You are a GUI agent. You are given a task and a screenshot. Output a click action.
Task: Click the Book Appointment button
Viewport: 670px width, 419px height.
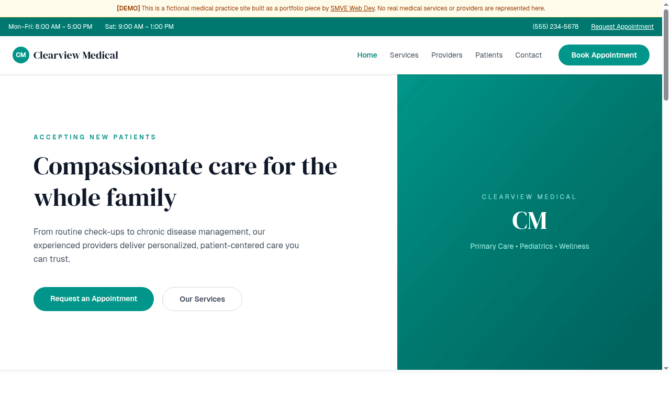(x=604, y=55)
